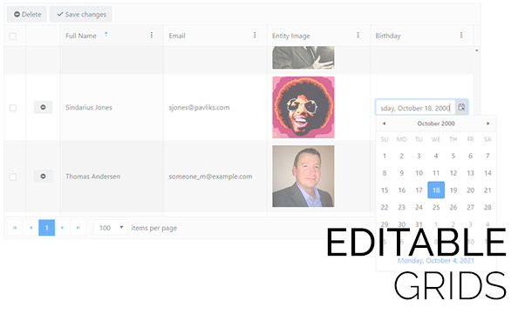Delete the Sindarius Jones row icon
Screen dimensions: 518x327
click(x=43, y=107)
